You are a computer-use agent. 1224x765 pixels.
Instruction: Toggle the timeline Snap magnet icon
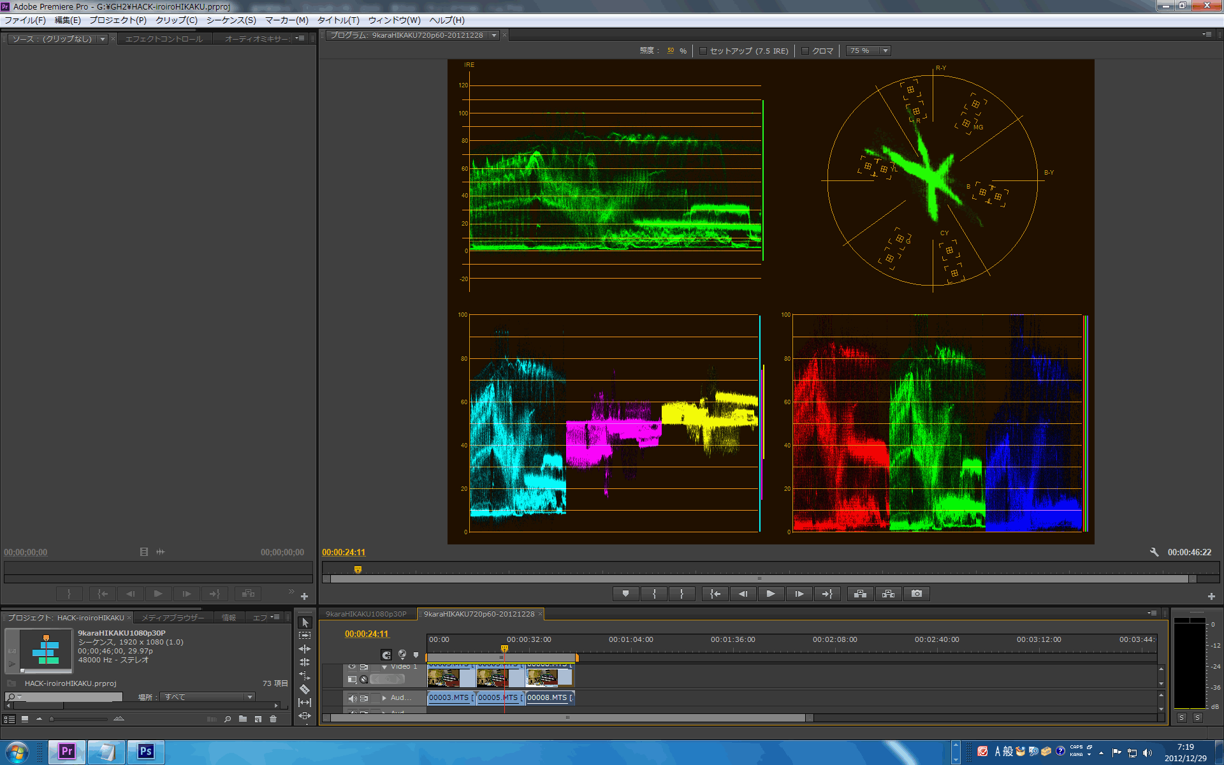pos(386,655)
